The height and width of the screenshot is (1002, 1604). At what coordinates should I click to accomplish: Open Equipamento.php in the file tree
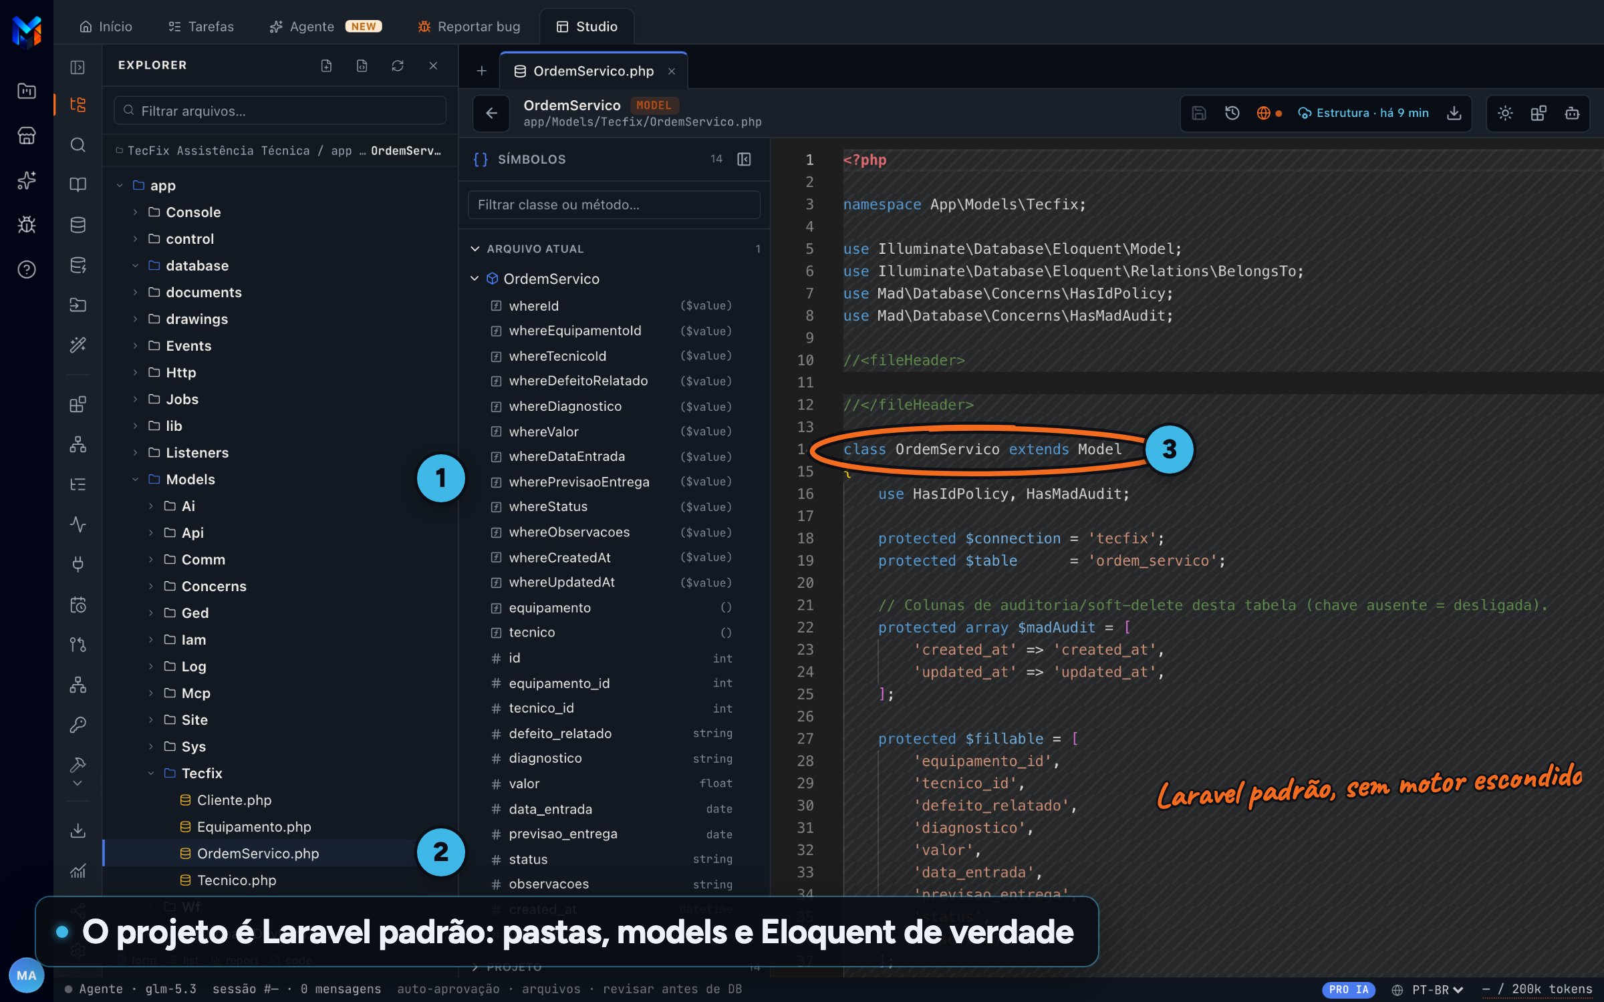coord(254,826)
